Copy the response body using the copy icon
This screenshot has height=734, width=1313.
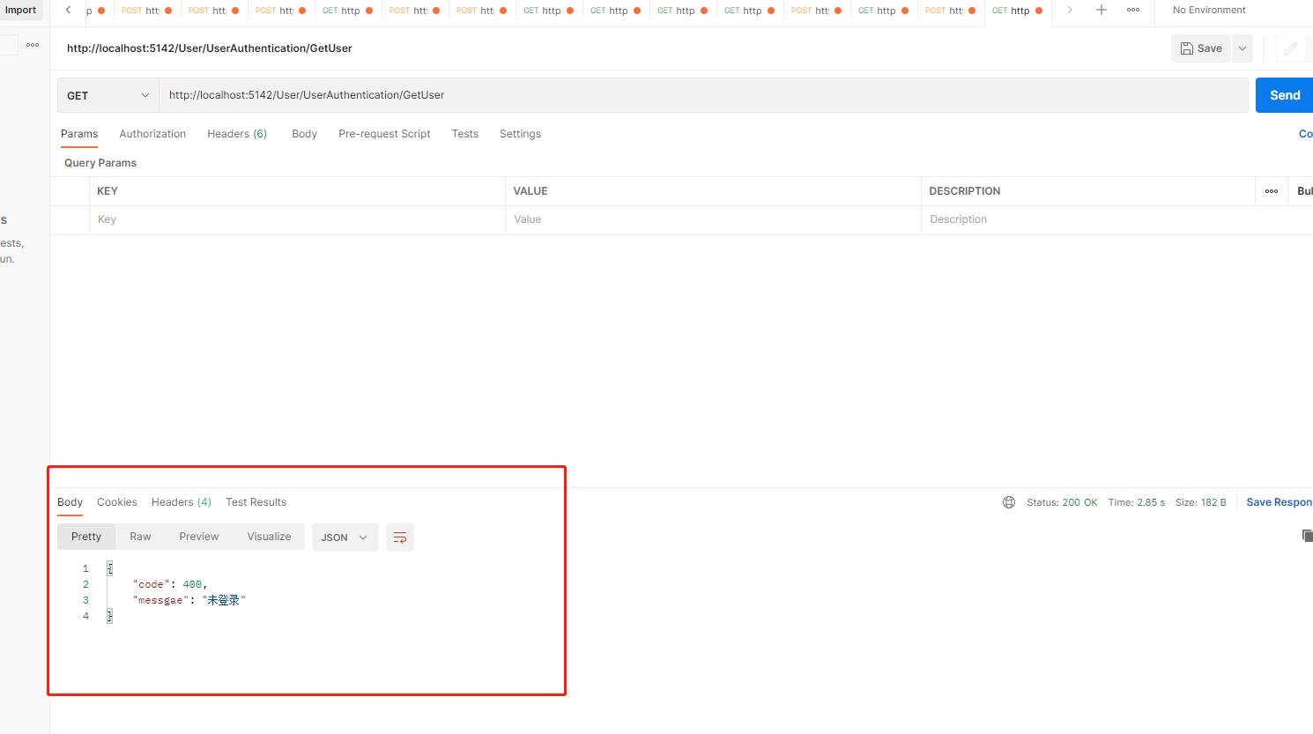pos(1308,535)
